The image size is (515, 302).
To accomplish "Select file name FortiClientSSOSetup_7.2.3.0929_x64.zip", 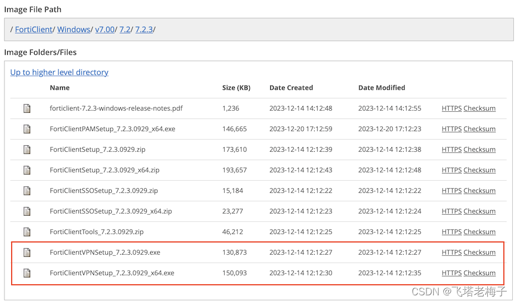I will pos(111,211).
